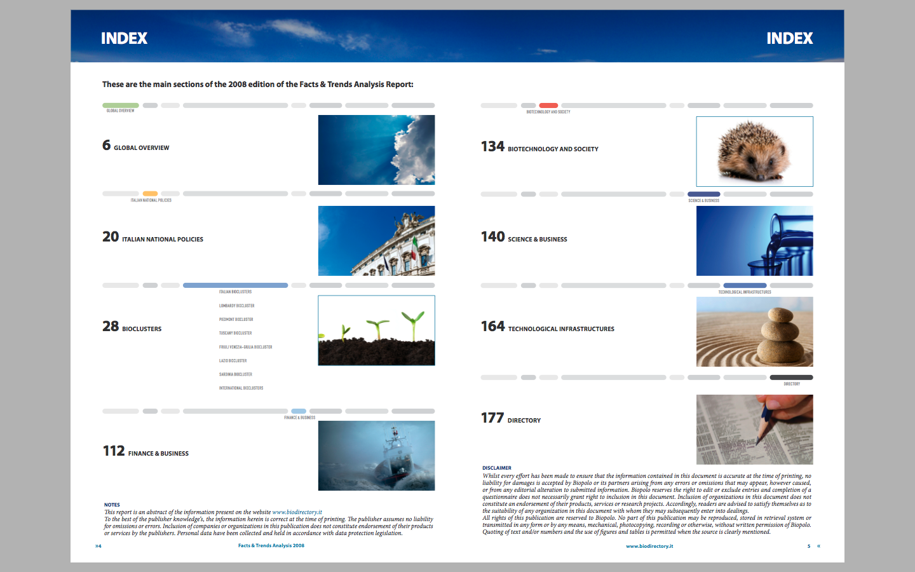
Task: Click the stacked zen stones image
Action: click(x=754, y=332)
